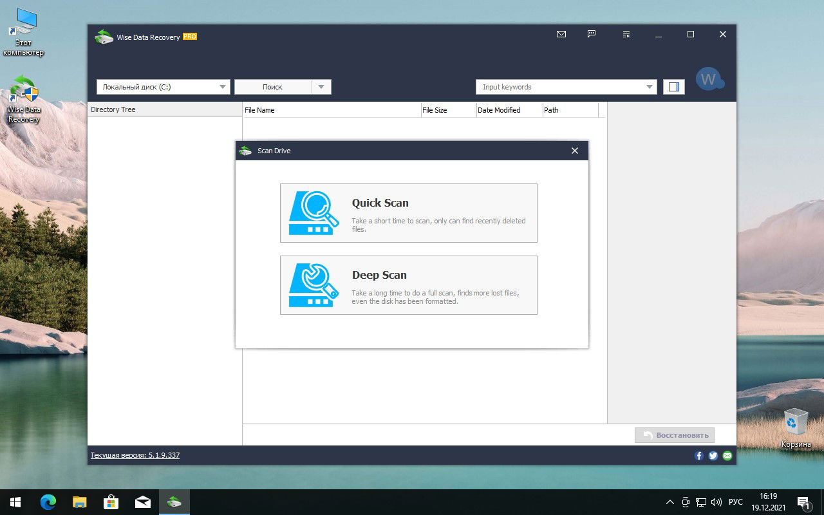Click the round W account avatar
Image resolution: width=824 pixels, height=515 pixels.
[x=709, y=80]
